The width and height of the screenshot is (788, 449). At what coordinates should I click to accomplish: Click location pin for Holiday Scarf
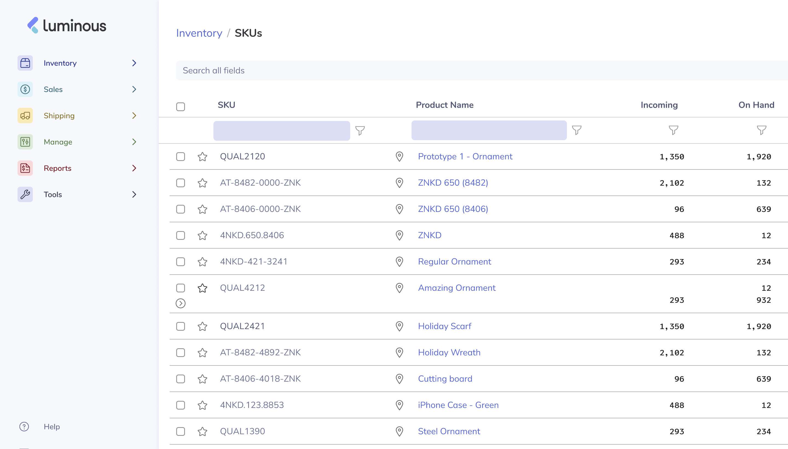[399, 326]
